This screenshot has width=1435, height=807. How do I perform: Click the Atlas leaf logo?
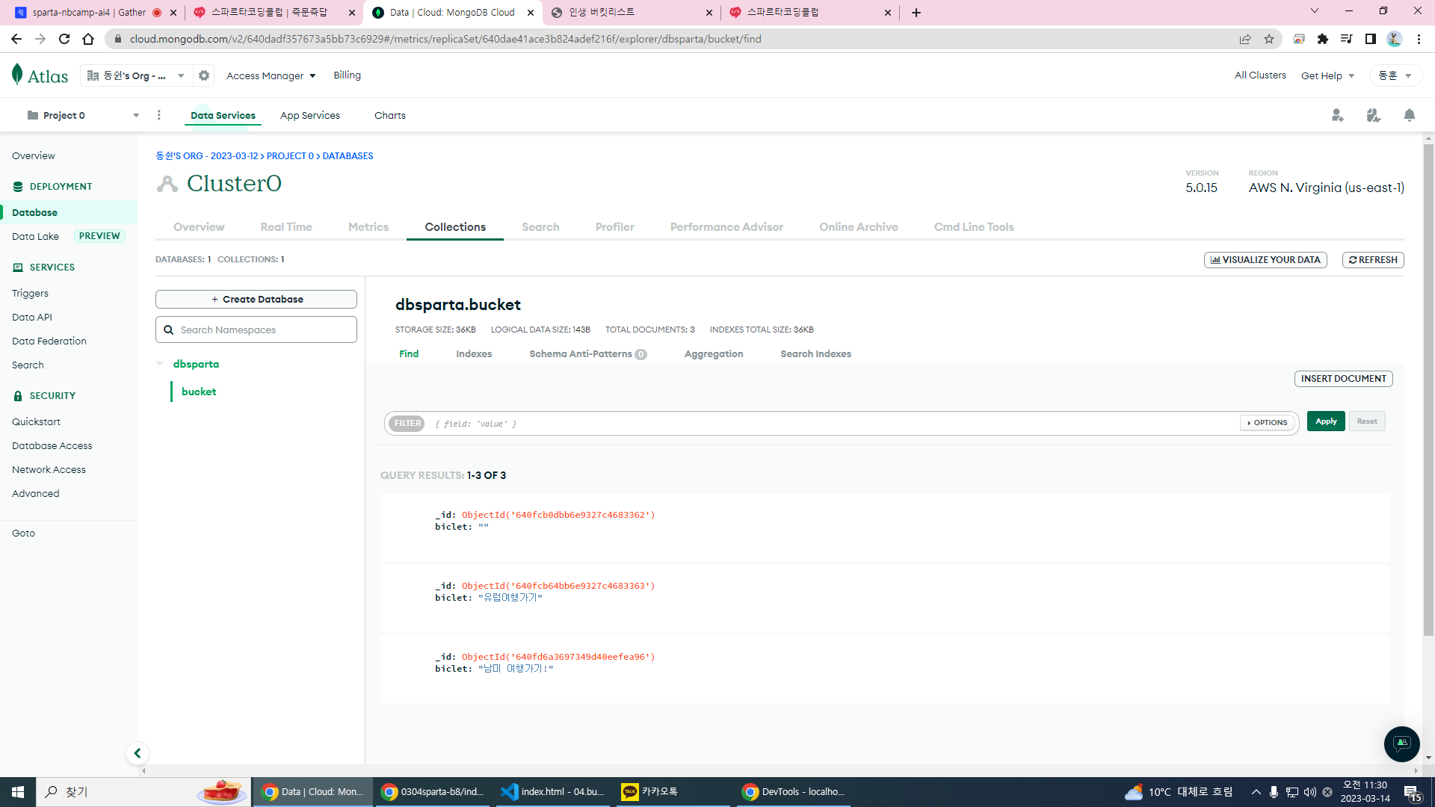click(17, 75)
